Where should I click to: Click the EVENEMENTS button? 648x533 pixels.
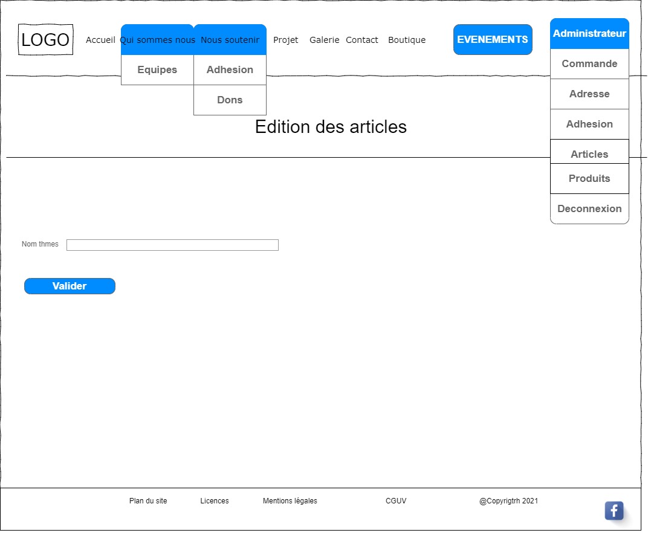pos(493,40)
